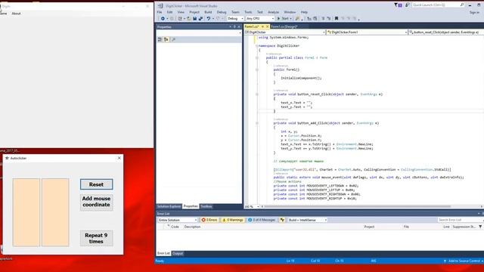
Task: Close the Properties panel with its X
Action: point(239,27)
